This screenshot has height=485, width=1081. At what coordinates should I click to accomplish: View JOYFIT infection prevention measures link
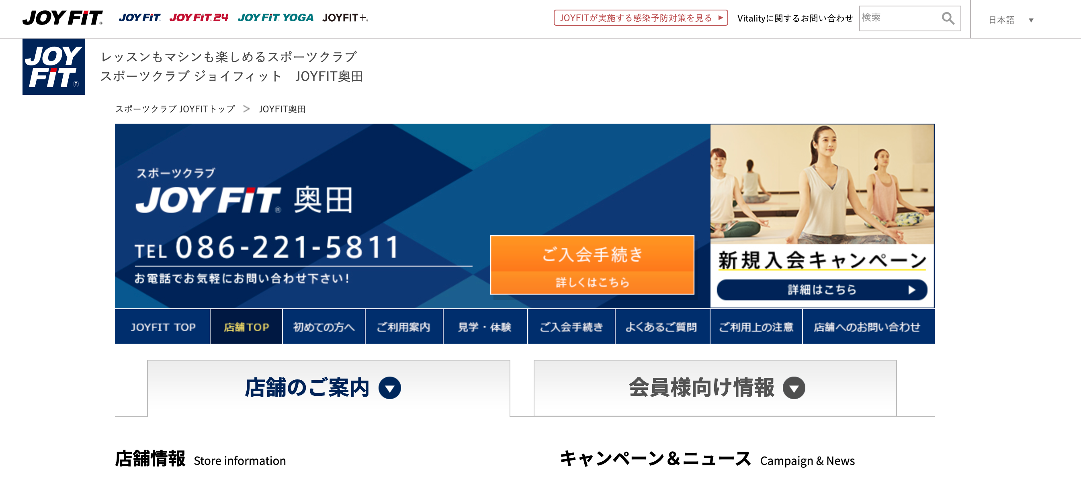[x=641, y=18]
